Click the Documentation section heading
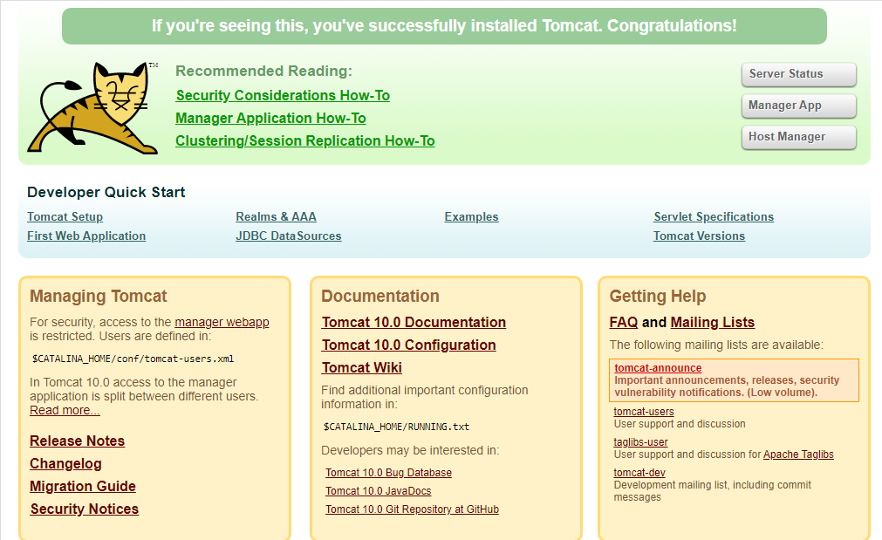The width and height of the screenshot is (882, 540). [380, 296]
